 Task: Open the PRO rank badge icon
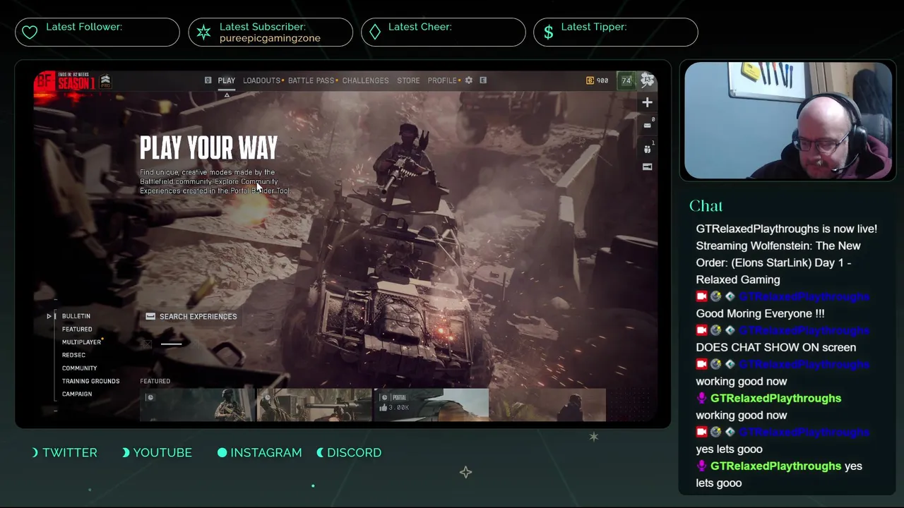tap(105, 80)
